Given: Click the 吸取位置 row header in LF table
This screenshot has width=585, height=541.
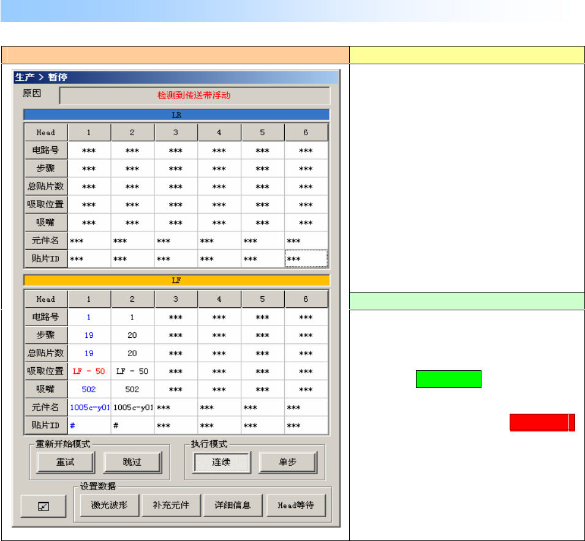Looking at the screenshot, I should pos(46,371).
